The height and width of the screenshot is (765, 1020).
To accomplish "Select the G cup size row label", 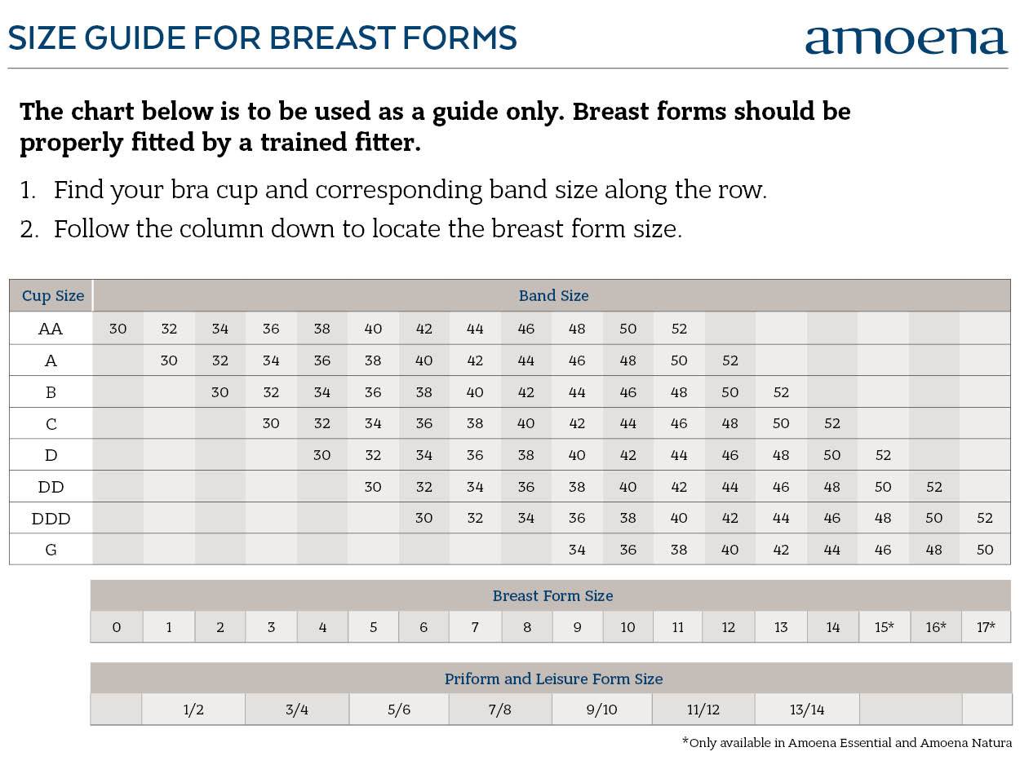I will coord(51,550).
